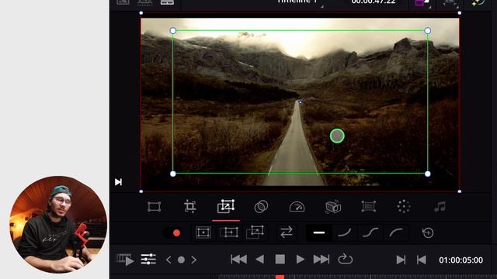This screenshot has width=497, height=279.
Task: Jump to the timeline end
Action: point(321,260)
